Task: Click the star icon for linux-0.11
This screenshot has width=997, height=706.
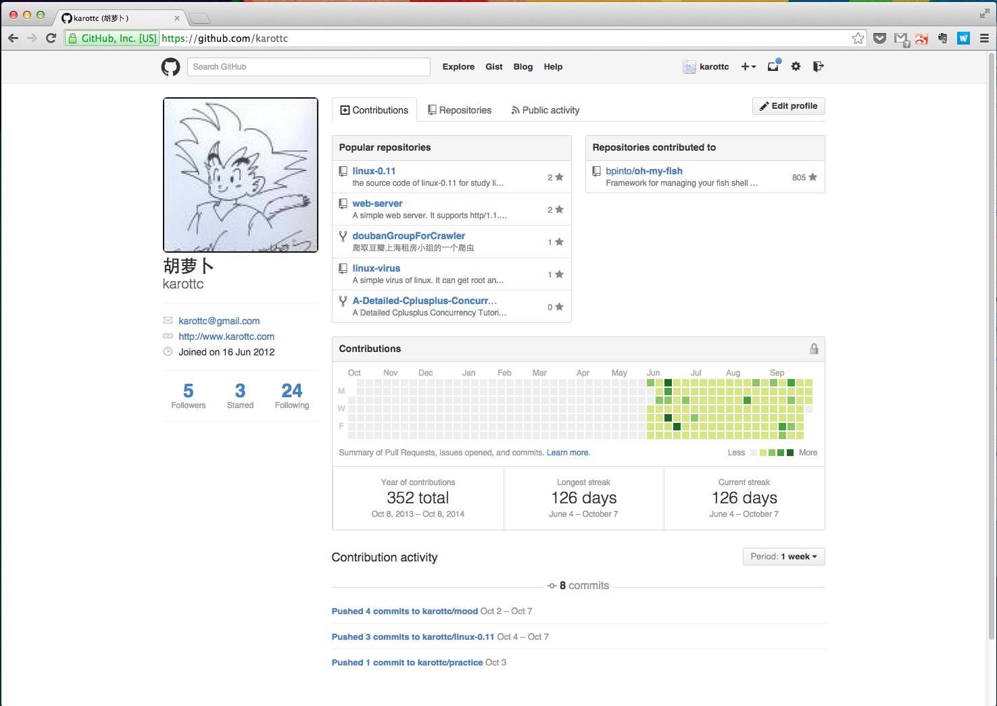Action: coord(559,177)
